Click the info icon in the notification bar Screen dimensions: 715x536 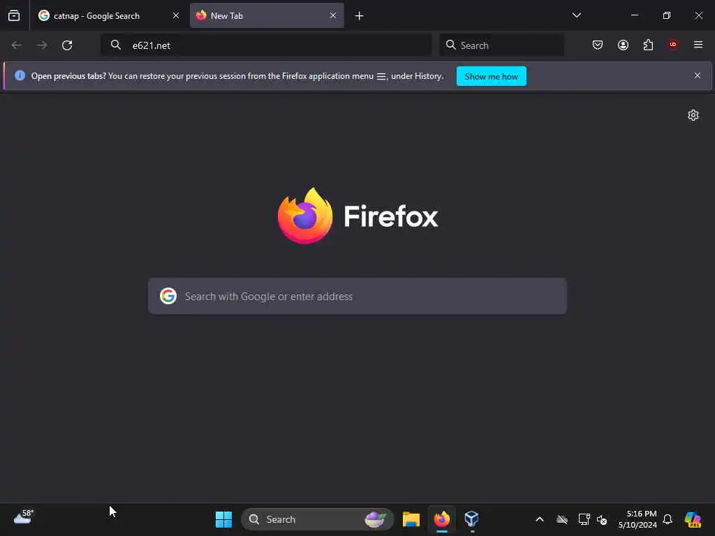[x=20, y=75]
